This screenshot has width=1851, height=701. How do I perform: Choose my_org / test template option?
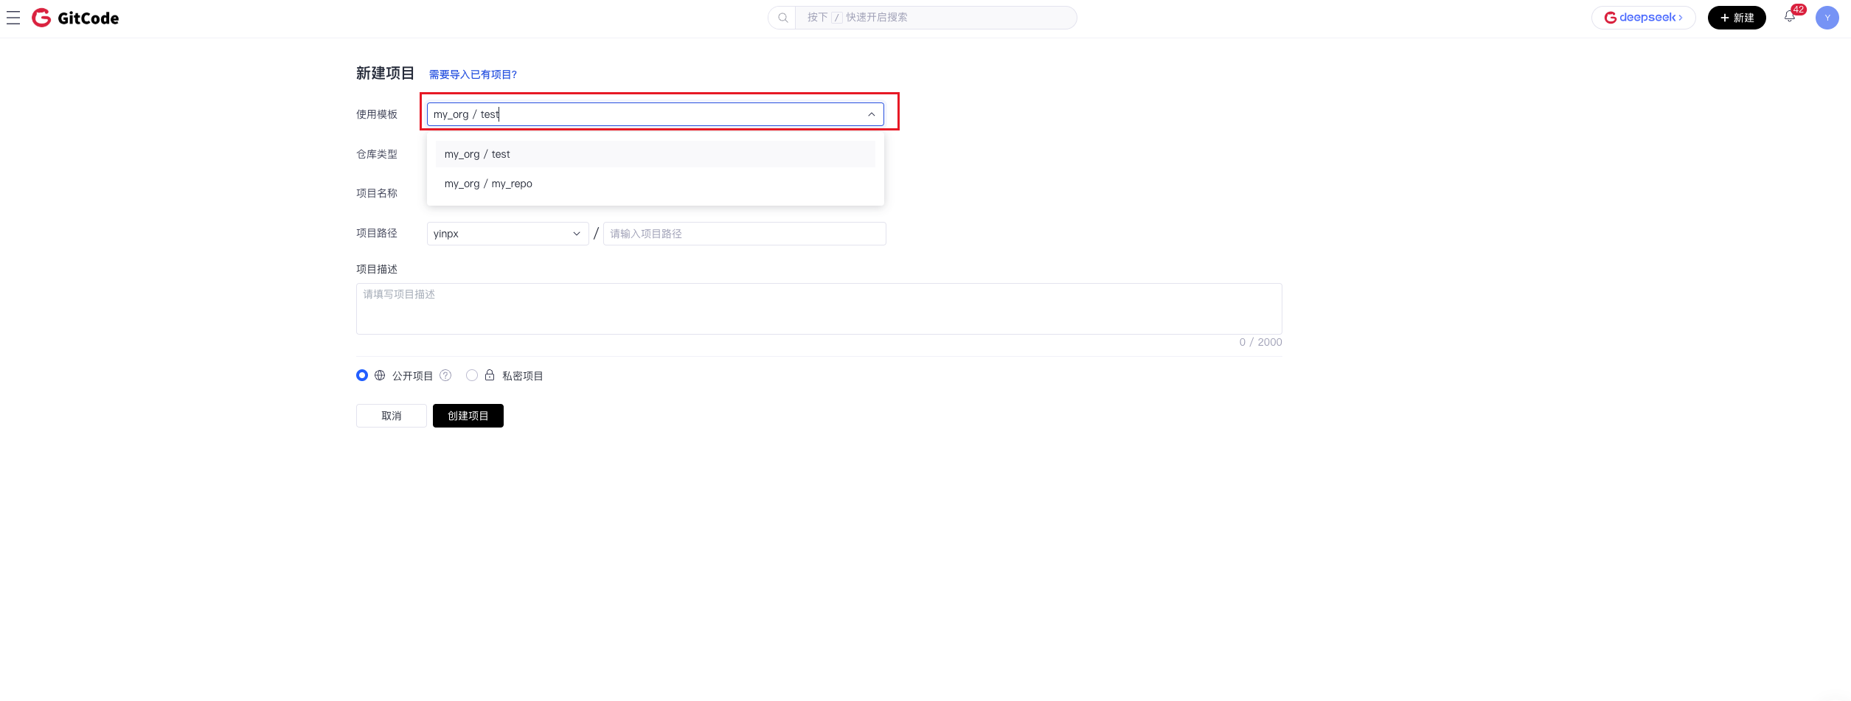tap(477, 154)
